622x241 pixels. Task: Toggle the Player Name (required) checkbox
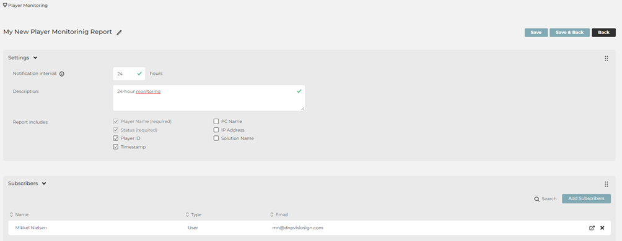[x=116, y=122]
